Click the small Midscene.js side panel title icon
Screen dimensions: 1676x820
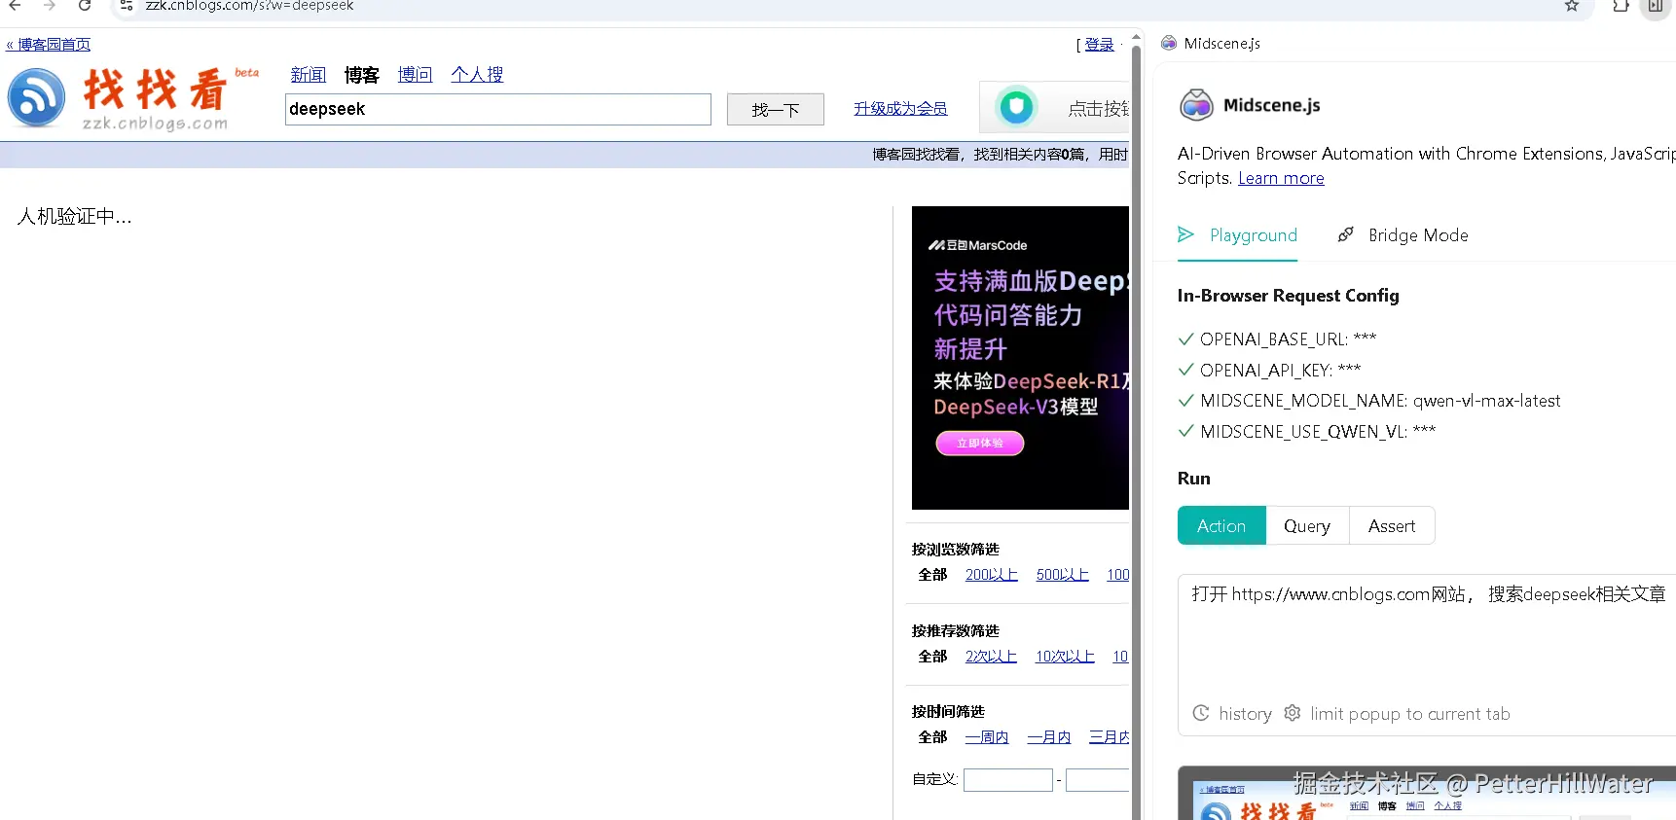point(1169,43)
